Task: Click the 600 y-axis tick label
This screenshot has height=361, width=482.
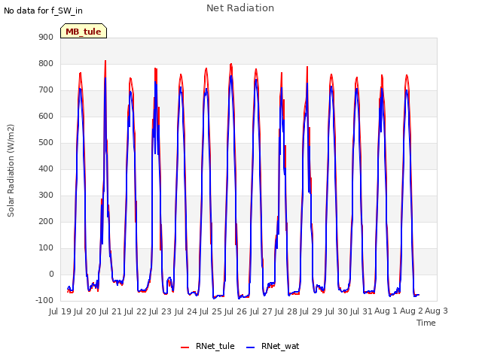Action: [x=46, y=117]
